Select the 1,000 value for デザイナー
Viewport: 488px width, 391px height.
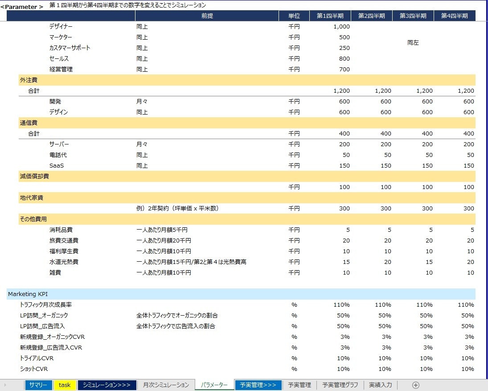tap(341, 27)
